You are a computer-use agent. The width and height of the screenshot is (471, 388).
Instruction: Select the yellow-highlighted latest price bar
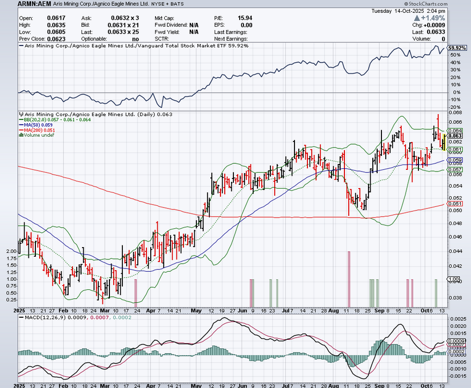[x=444, y=141]
